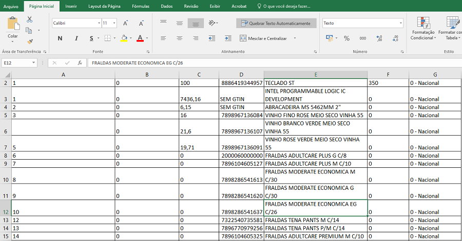Click cell with TECLADO ST
Viewport: 462px width, 241px height.
point(316,83)
